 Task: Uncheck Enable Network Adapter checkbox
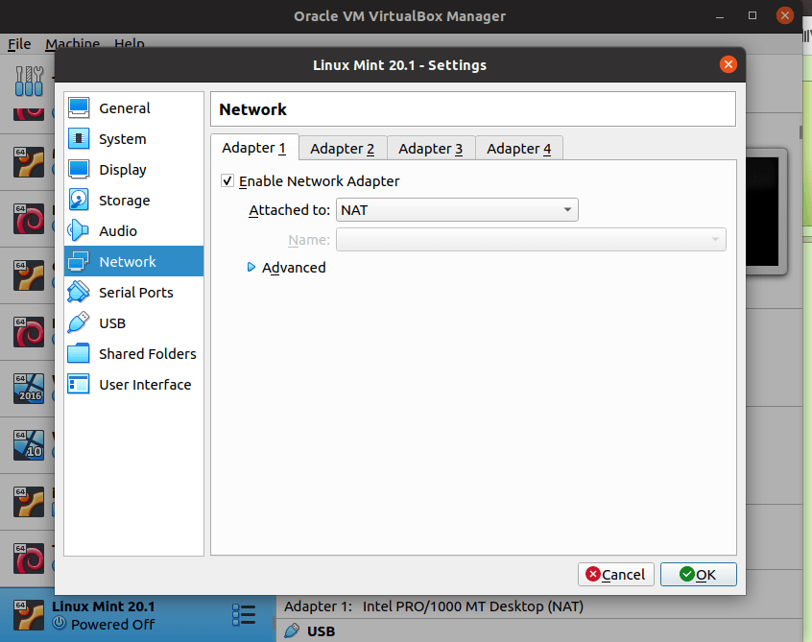point(227,180)
